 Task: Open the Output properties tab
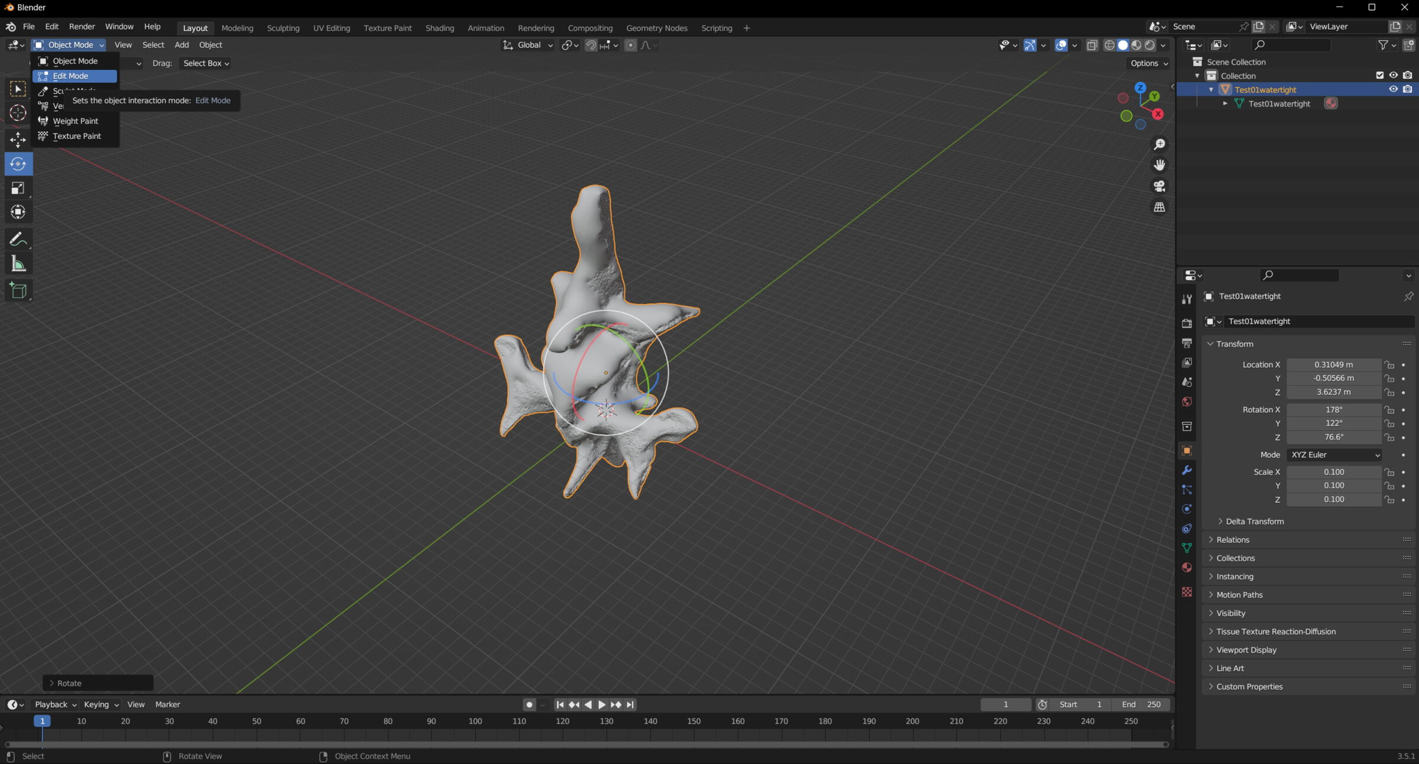(1187, 343)
